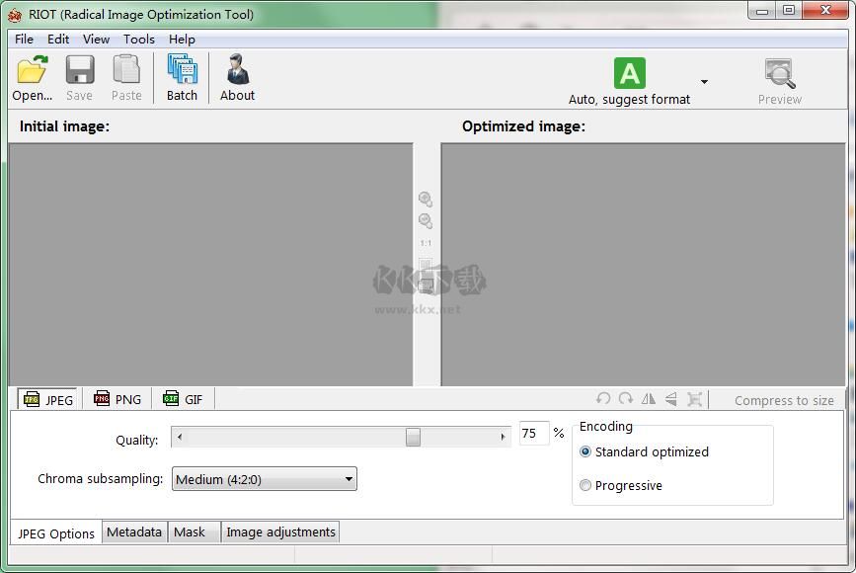856x573 pixels.
Task: Click the zoom out magnifier icon
Action: coord(426,221)
